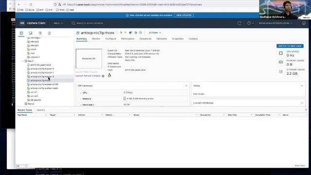The width and height of the screenshot is (311, 175).
Task: Click the feedback smiley icon
Action: [304, 23]
